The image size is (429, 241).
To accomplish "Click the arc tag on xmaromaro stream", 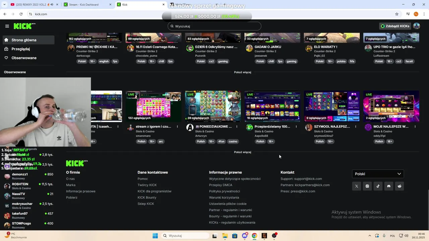I will click(161, 142).
